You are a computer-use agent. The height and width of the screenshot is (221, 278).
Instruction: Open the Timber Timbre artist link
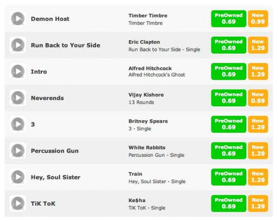[x=148, y=16]
